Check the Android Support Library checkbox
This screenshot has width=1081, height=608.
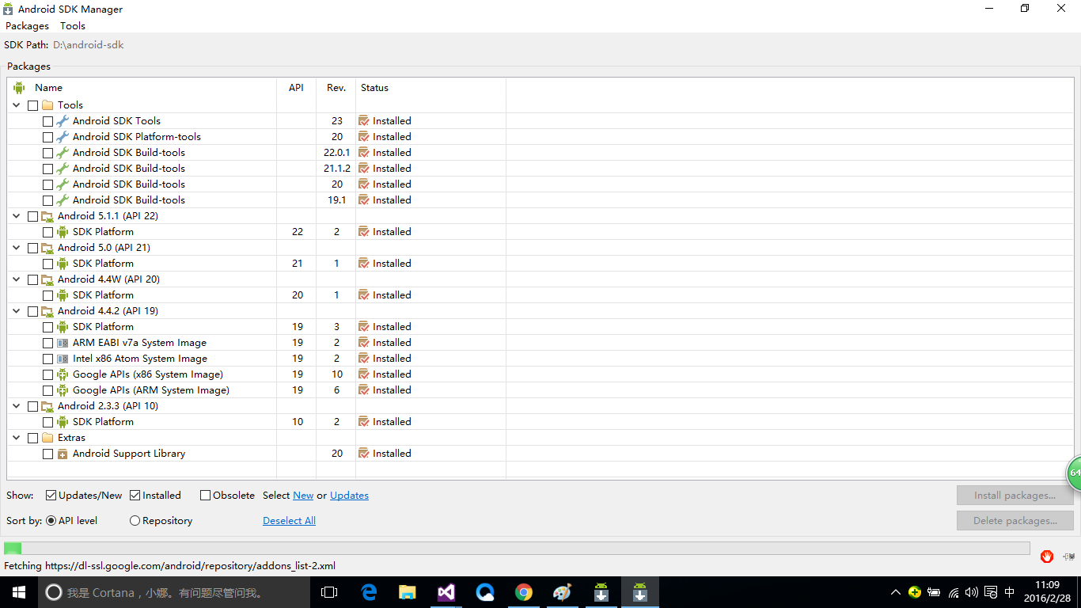tap(48, 454)
